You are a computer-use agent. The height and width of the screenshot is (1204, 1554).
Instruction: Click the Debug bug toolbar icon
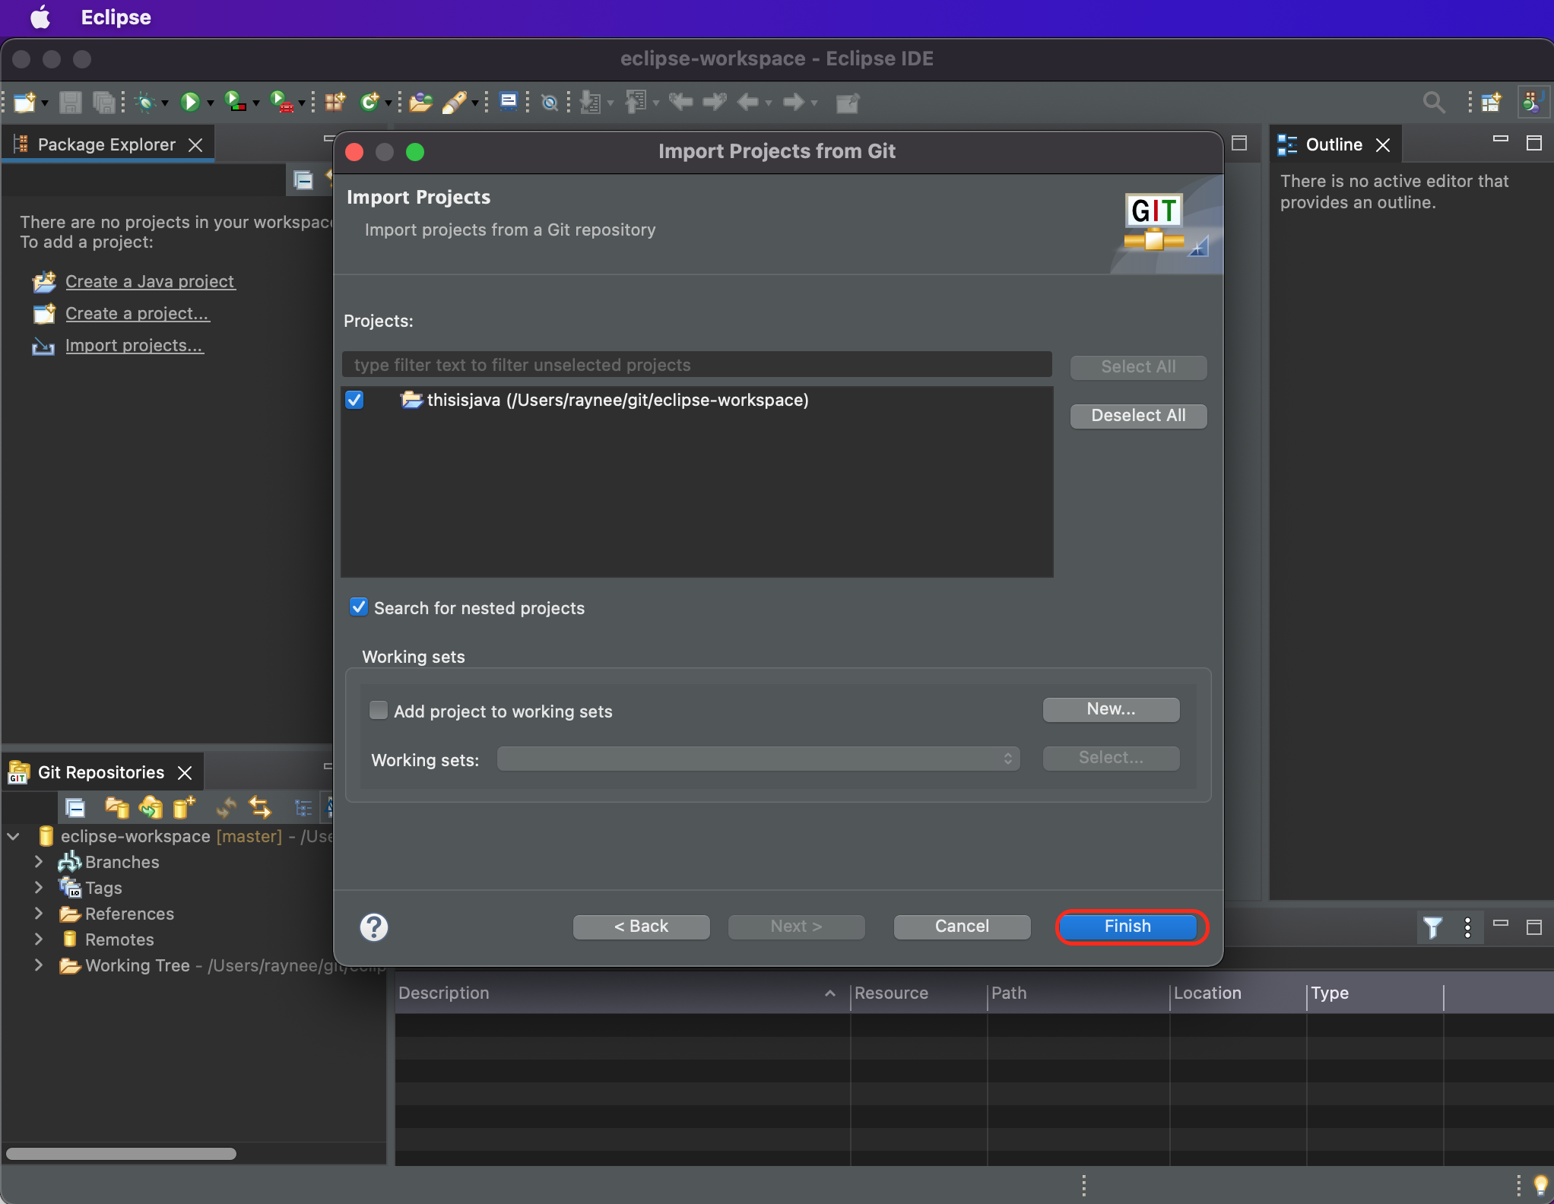pos(144,102)
